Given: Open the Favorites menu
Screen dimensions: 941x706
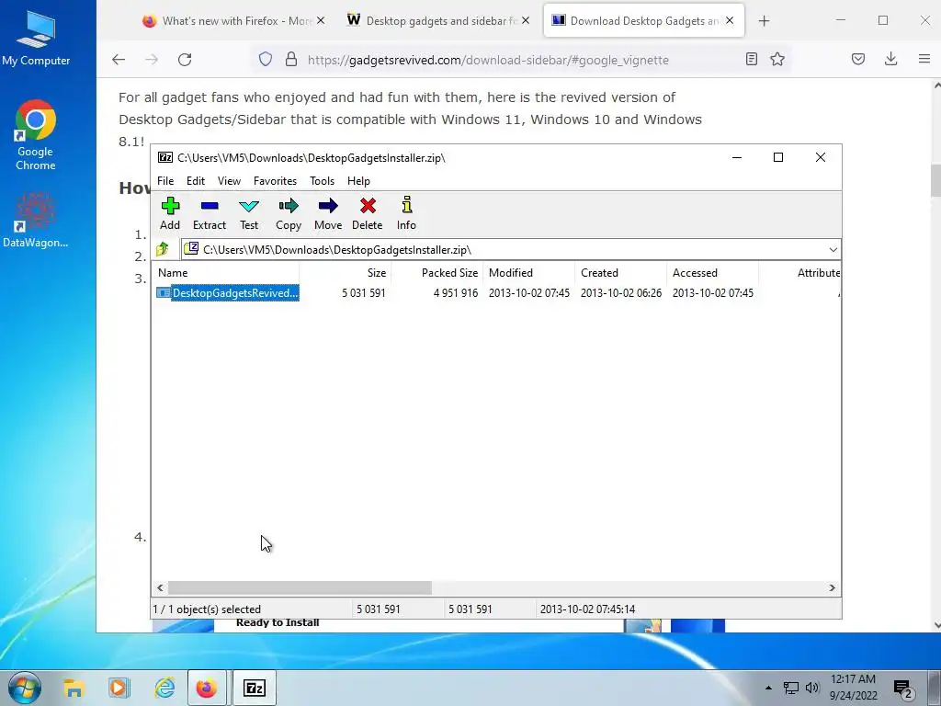Looking at the screenshot, I should pyautogui.click(x=275, y=181).
